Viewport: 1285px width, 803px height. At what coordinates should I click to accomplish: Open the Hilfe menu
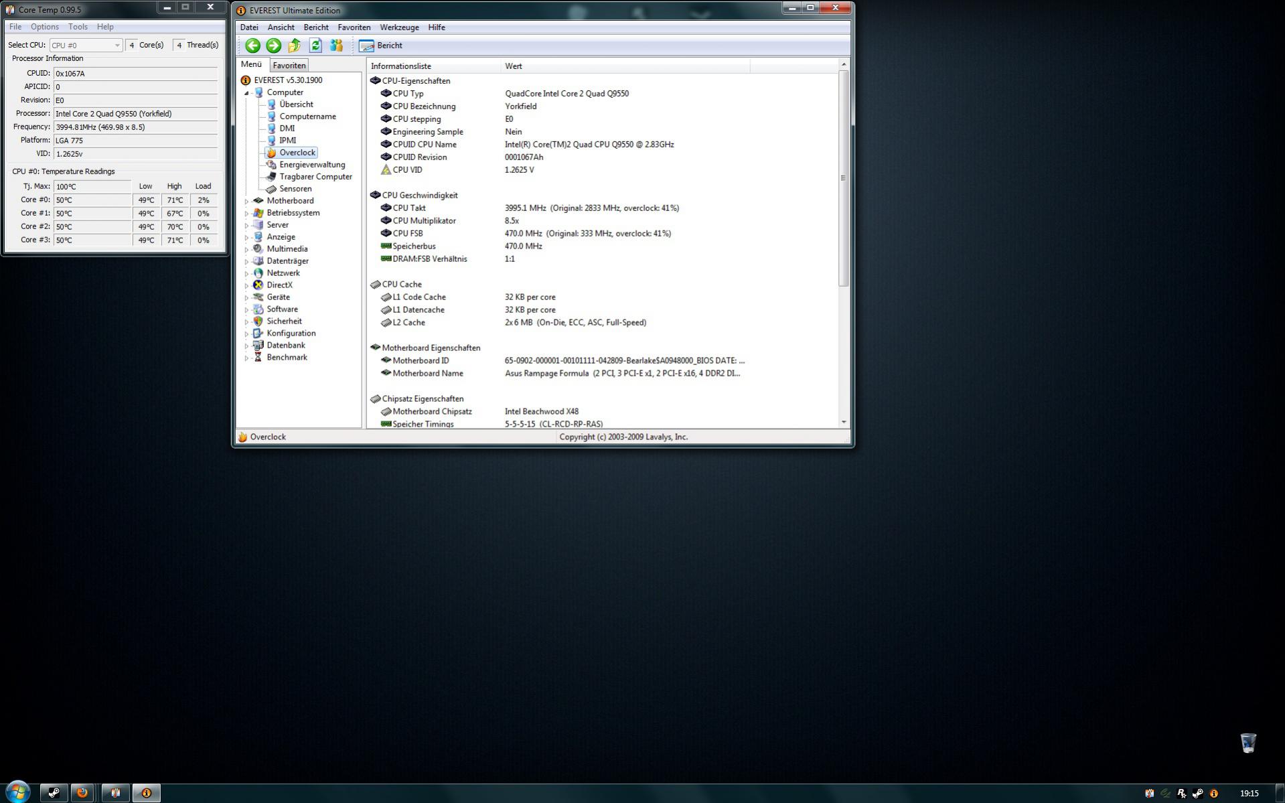pyautogui.click(x=437, y=27)
